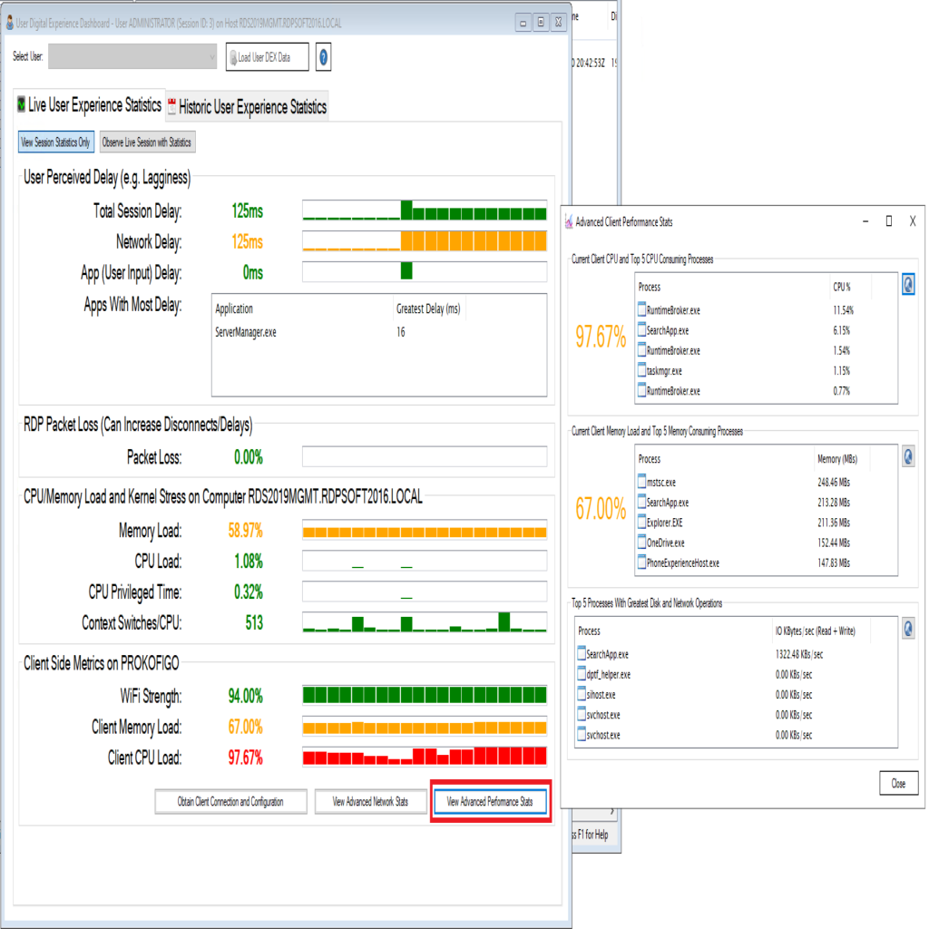
Task: Switch to Observe Live Session with Statistics
Action: (x=147, y=142)
